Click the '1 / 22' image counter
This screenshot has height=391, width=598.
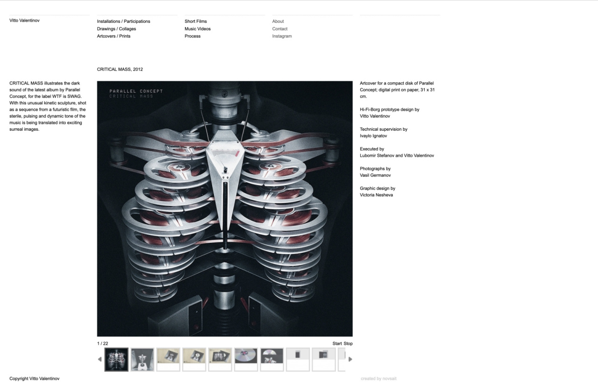point(102,344)
